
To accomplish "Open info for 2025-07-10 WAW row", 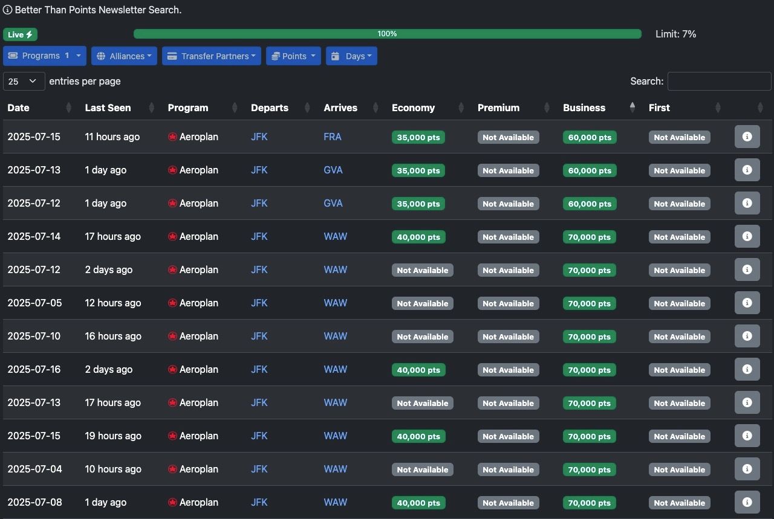I will pos(747,336).
